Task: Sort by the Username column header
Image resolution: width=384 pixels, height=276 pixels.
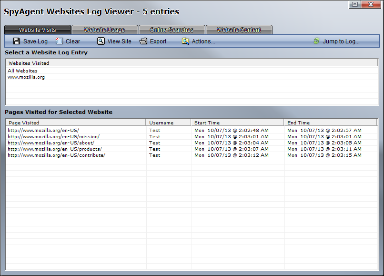Action: [x=168, y=123]
